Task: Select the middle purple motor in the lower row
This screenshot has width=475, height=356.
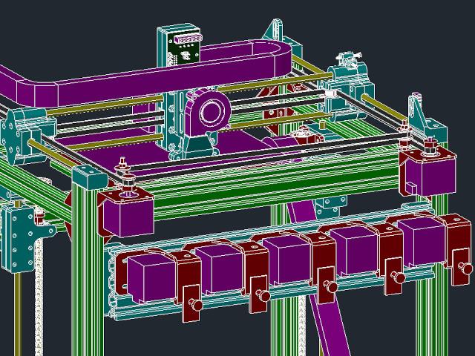Action: (x=287, y=260)
